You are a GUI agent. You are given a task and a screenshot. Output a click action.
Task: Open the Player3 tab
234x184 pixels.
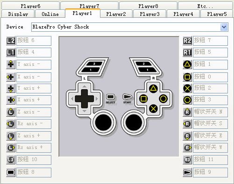click(x=149, y=14)
